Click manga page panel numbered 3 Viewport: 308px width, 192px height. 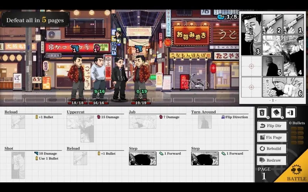point(251,35)
